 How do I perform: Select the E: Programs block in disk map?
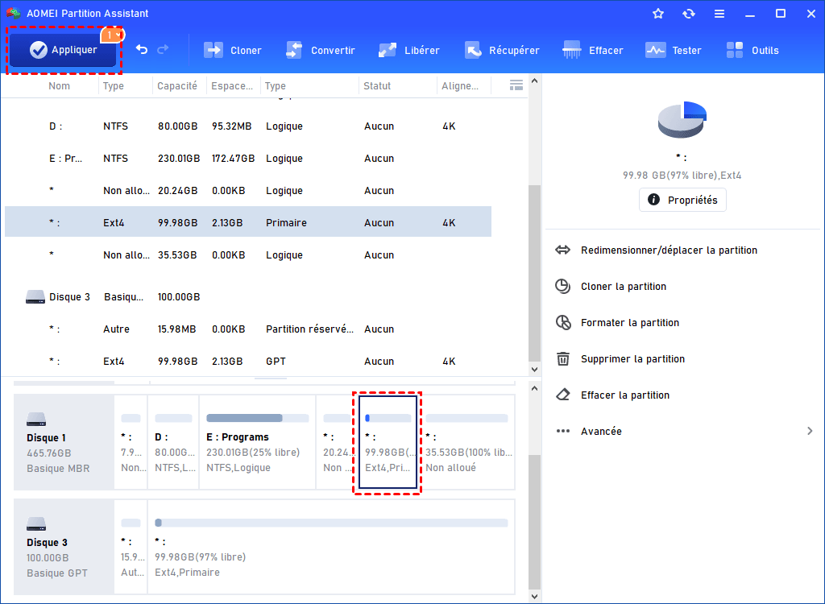(x=257, y=442)
